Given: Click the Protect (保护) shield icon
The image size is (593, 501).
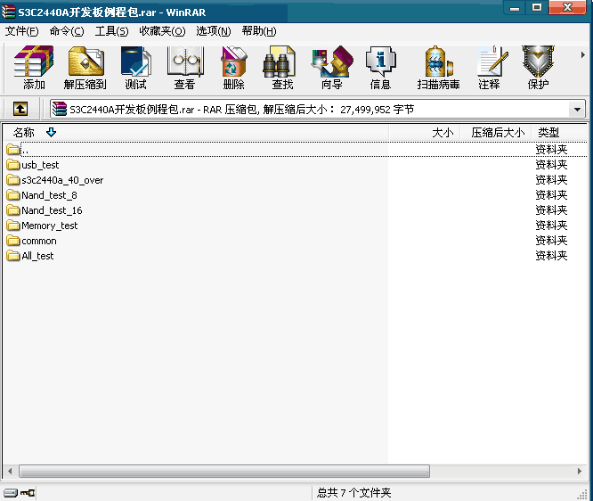Looking at the screenshot, I should (538, 68).
